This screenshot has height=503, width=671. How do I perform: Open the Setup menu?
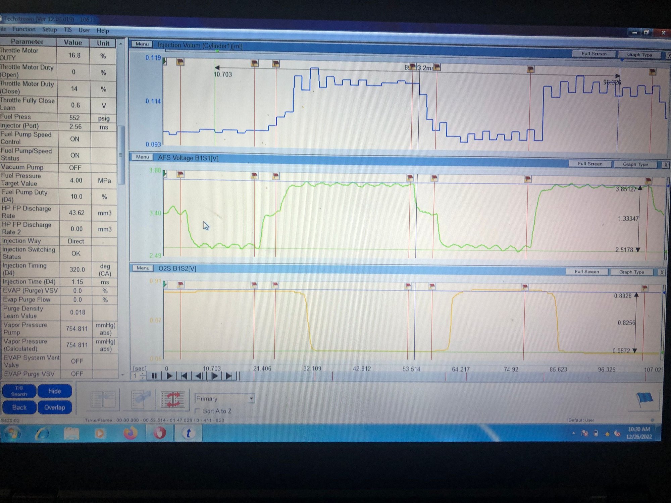pos(49,30)
